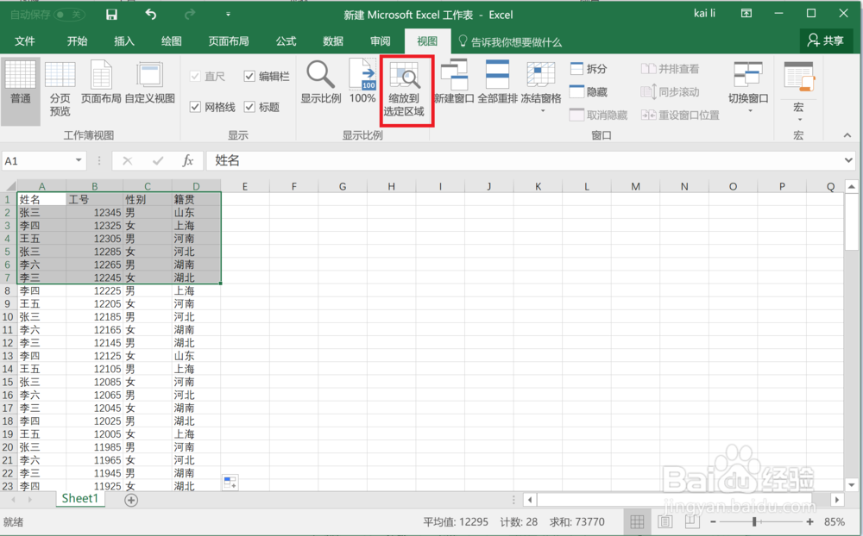This screenshot has height=536, width=863.
Task: Click the Undo arrow icon
Action: tap(151, 15)
